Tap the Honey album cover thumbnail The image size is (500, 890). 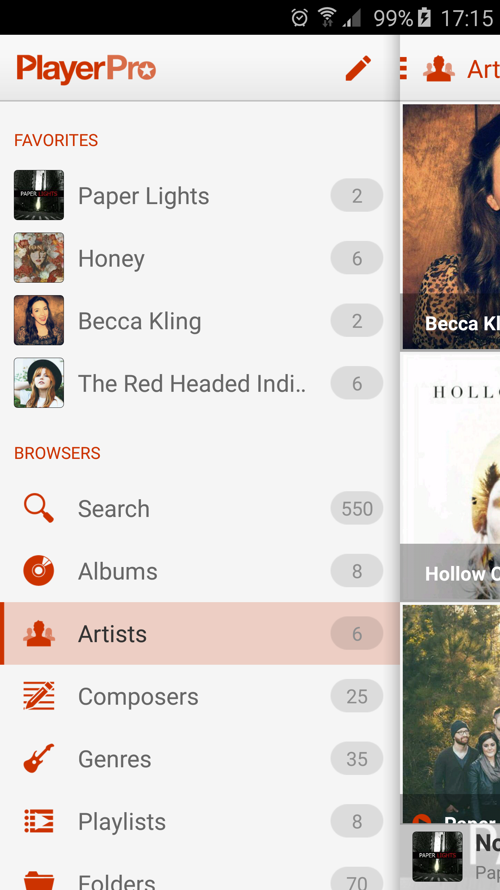[39, 258]
